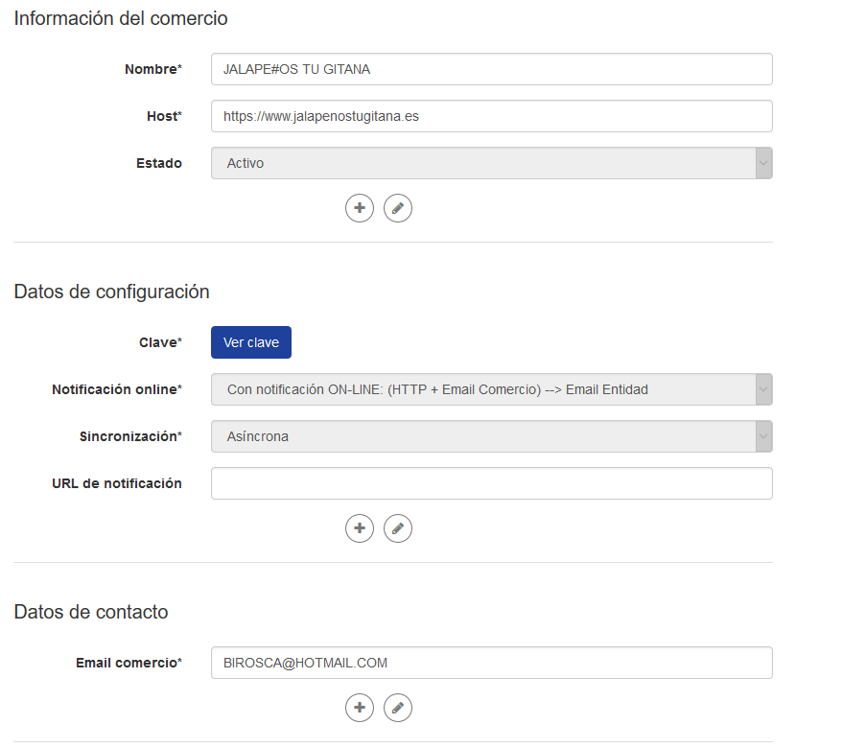
Task: Click the Datos de contacto heading
Action: click(91, 612)
